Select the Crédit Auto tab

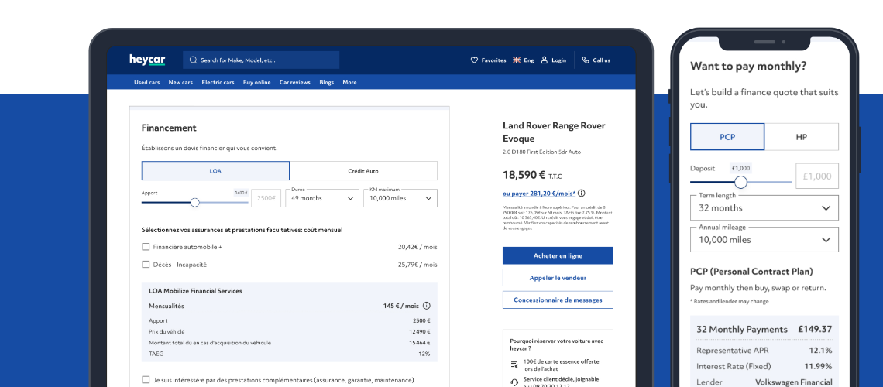[x=363, y=170]
